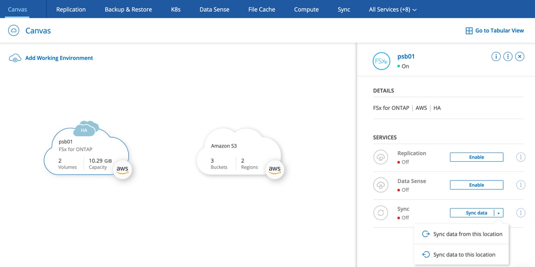Viewport: 535px width, 267px height.
Task: Expand the Sync data dropdown arrow
Action: (499, 213)
